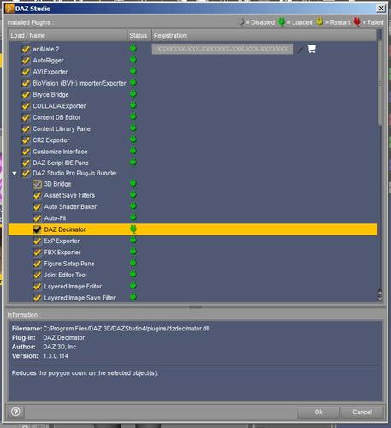Uncheck the Bryce Bridge checkbox

[26, 95]
